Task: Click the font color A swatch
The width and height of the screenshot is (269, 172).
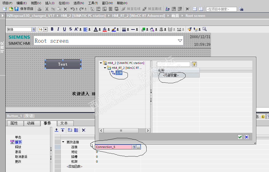Action: [x=96, y=29]
